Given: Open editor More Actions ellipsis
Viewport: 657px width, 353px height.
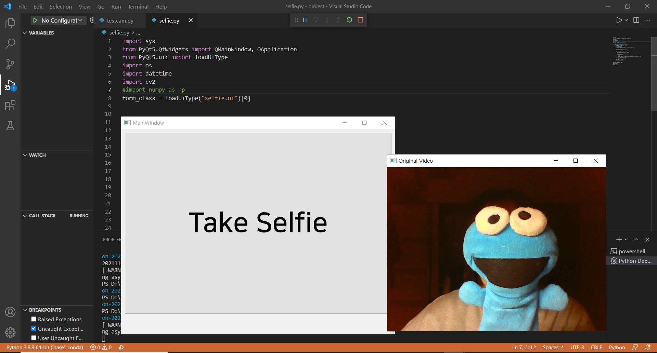Looking at the screenshot, I should (647, 20).
